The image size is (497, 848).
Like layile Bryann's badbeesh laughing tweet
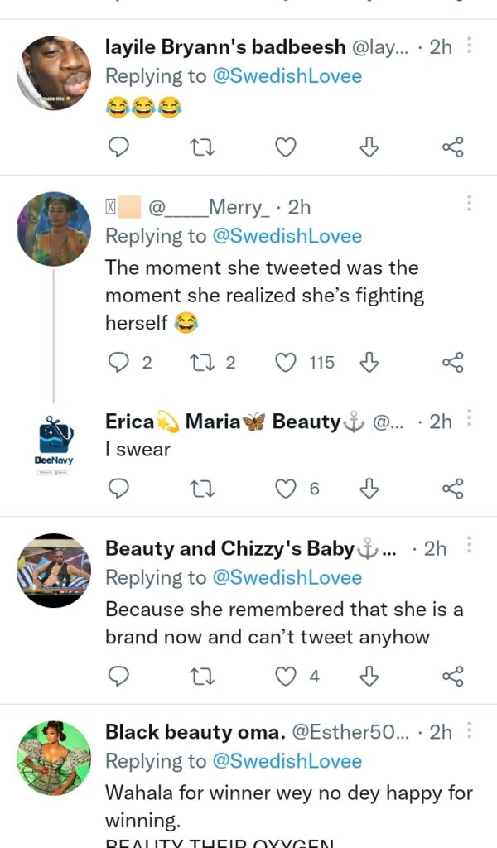point(286,147)
